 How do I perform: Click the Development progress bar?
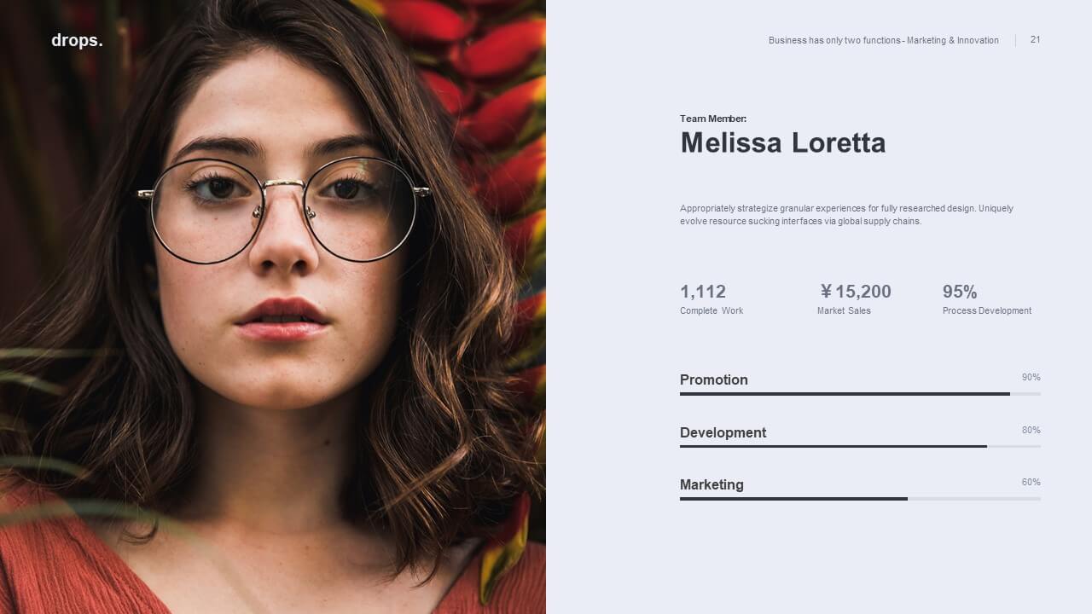[860, 446]
